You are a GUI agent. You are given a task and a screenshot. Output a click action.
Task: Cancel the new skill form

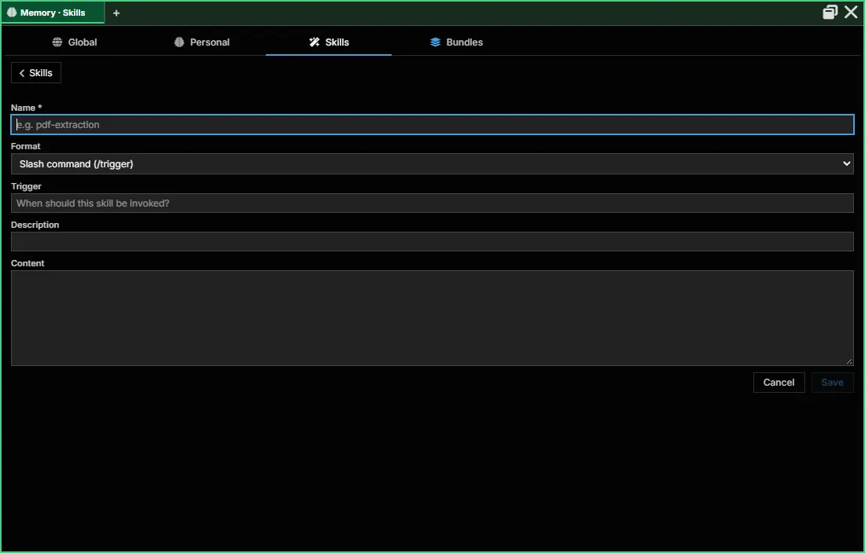point(779,383)
